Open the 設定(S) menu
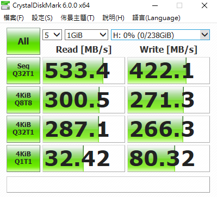This screenshot has width=217, height=197. coord(42,18)
